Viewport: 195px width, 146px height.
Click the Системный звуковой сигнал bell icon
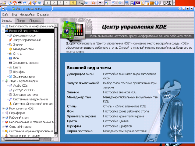11,104
